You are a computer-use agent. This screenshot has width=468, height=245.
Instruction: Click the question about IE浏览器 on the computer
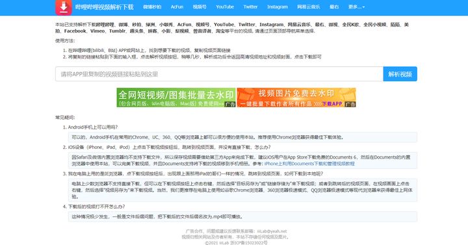click(196, 174)
